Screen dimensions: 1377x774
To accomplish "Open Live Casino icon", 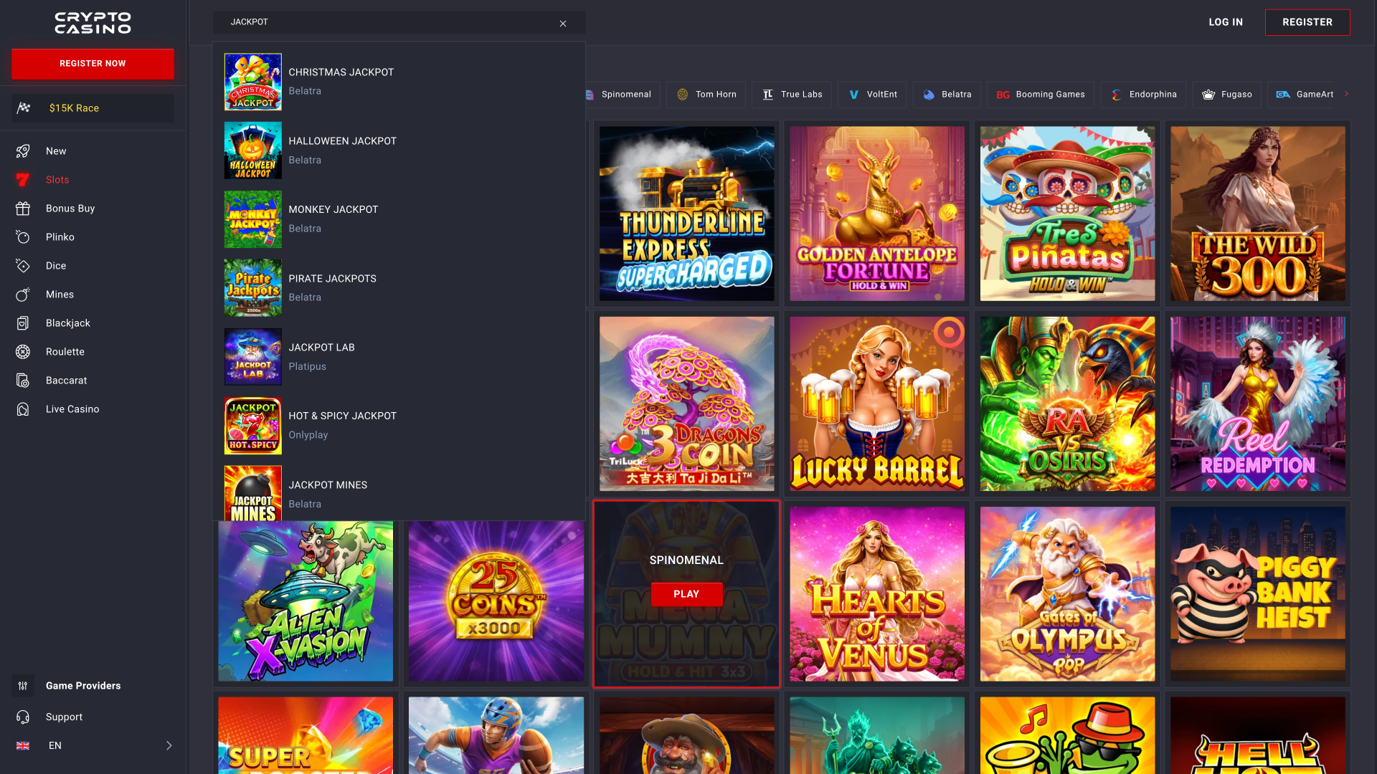I will (x=23, y=409).
